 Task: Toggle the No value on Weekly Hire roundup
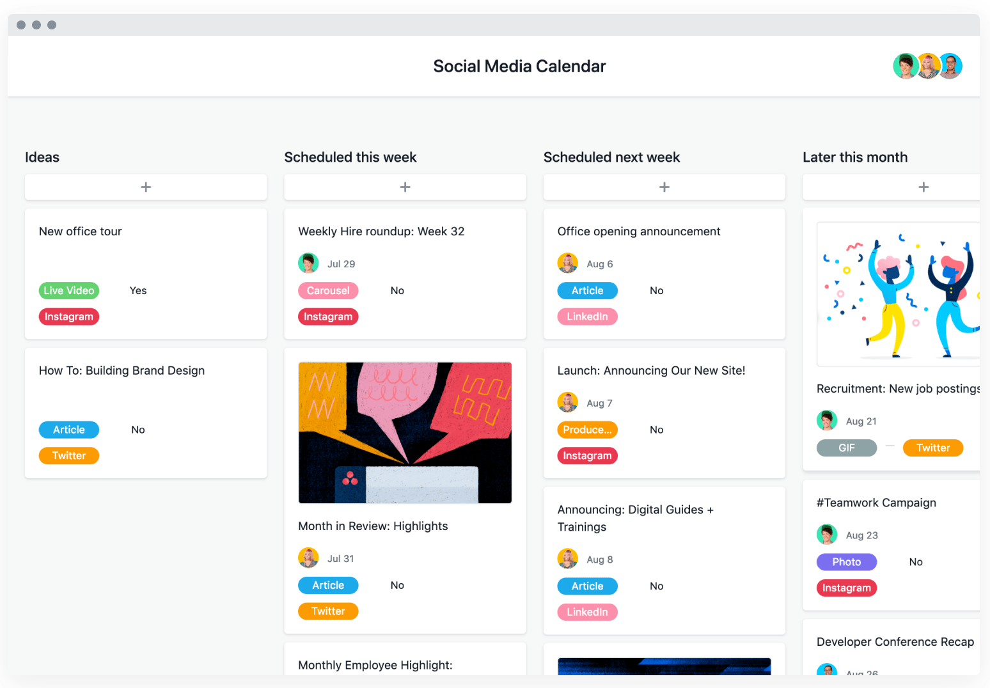[397, 290]
